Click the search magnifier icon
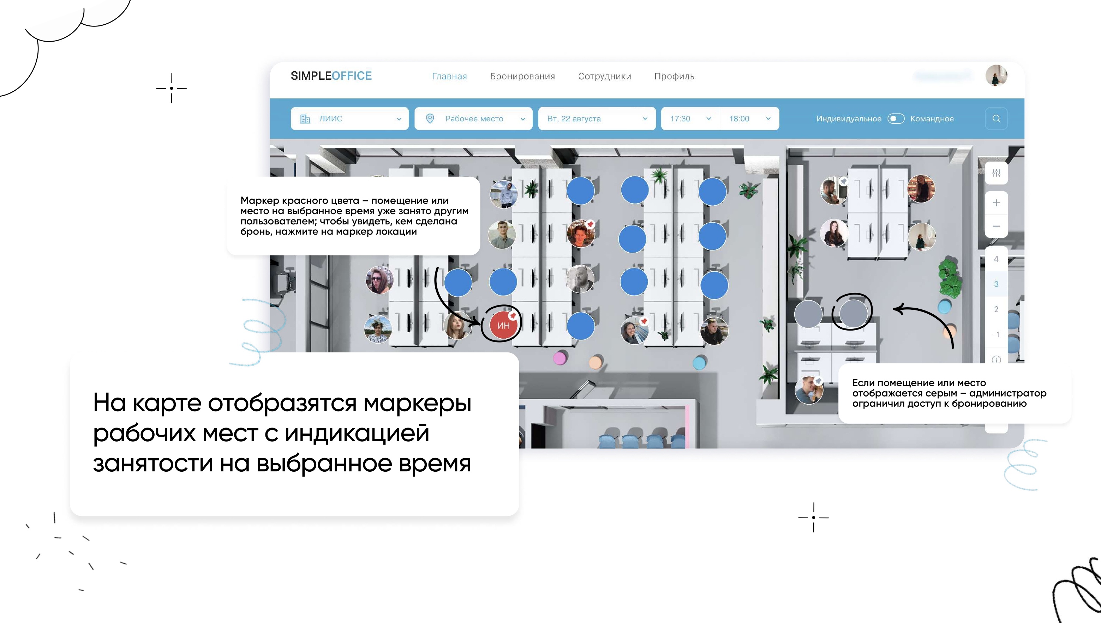Screen dimensions: 1101x623 (x=996, y=119)
